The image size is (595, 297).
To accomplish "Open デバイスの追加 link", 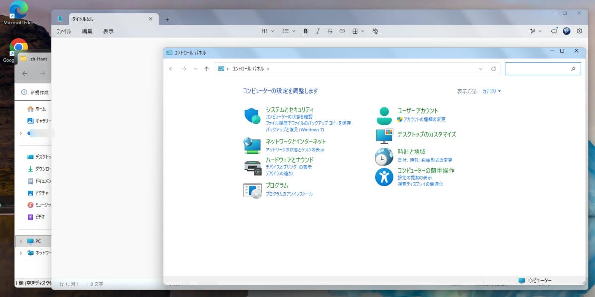I will (279, 173).
